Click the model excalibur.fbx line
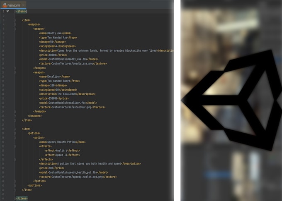 coord(68,103)
